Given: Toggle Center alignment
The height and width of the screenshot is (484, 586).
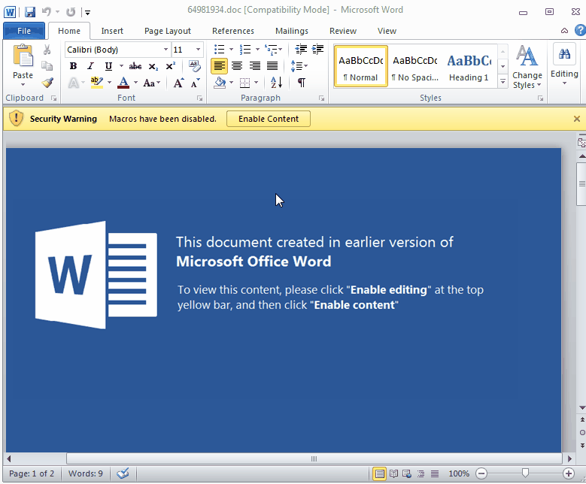Looking at the screenshot, I should 236,66.
